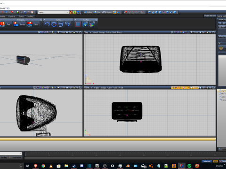Click Pan button in Front viewport
The image size is (226, 169).
point(202,88)
